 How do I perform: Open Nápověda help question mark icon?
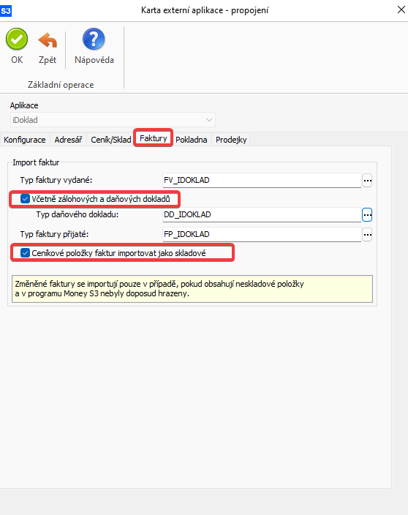pyautogui.click(x=94, y=39)
